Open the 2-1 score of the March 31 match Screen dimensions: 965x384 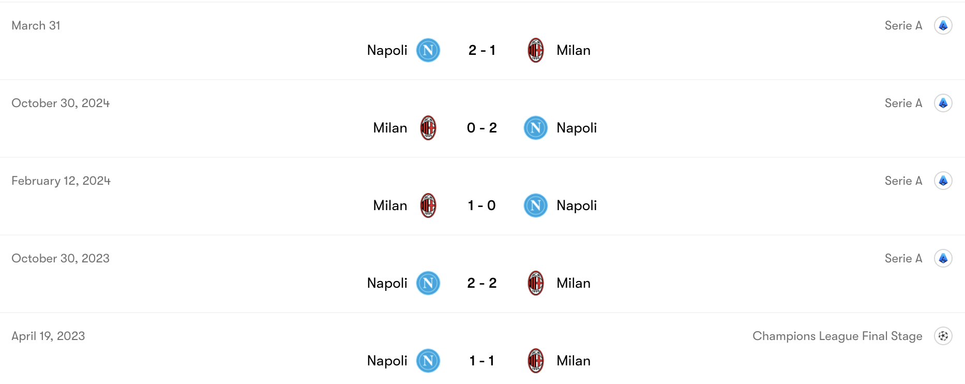tap(481, 50)
